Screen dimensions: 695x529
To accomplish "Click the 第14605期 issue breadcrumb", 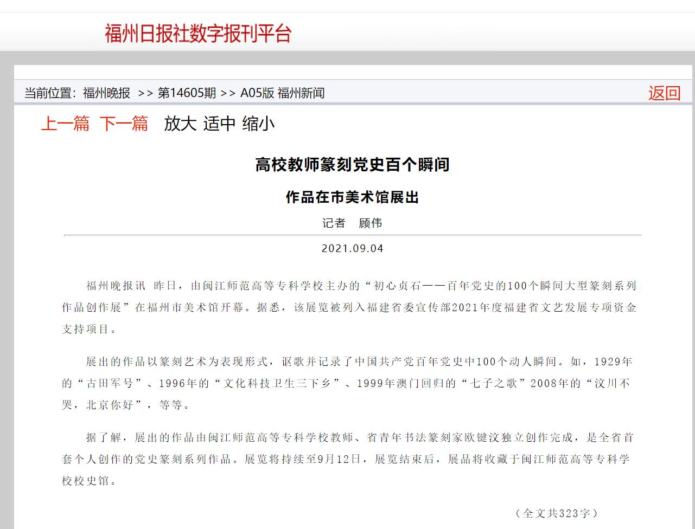I will 187,93.
